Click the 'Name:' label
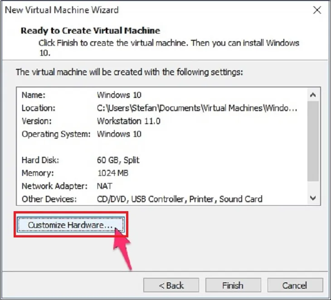Image resolution: width=331 pixels, height=300 pixels. [x=34, y=95]
